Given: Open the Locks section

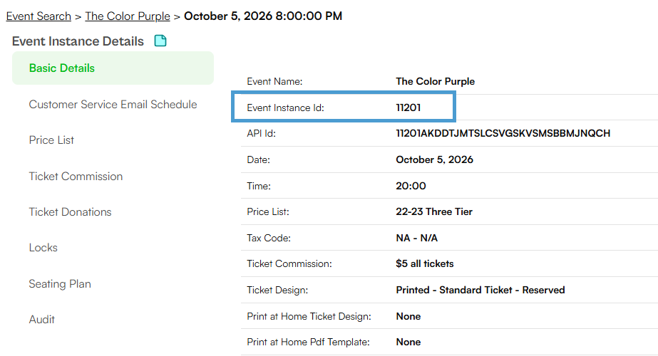Looking at the screenshot, I should tap(43, 247).
